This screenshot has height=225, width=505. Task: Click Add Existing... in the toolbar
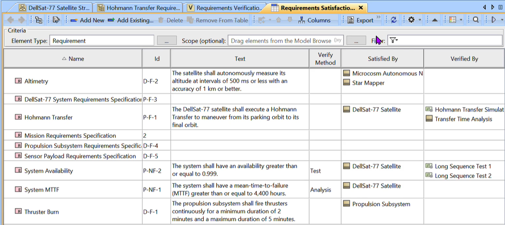coord(130,20)
